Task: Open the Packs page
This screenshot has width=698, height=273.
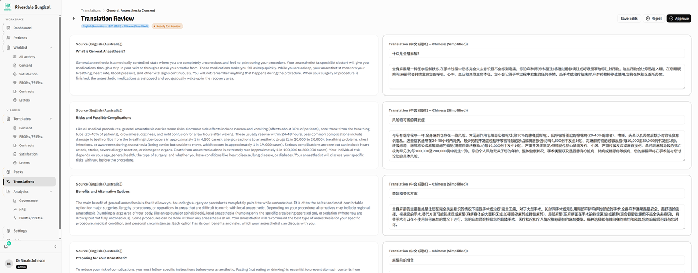Action: click(29, 172)
